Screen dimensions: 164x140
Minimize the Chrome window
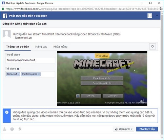142,3
